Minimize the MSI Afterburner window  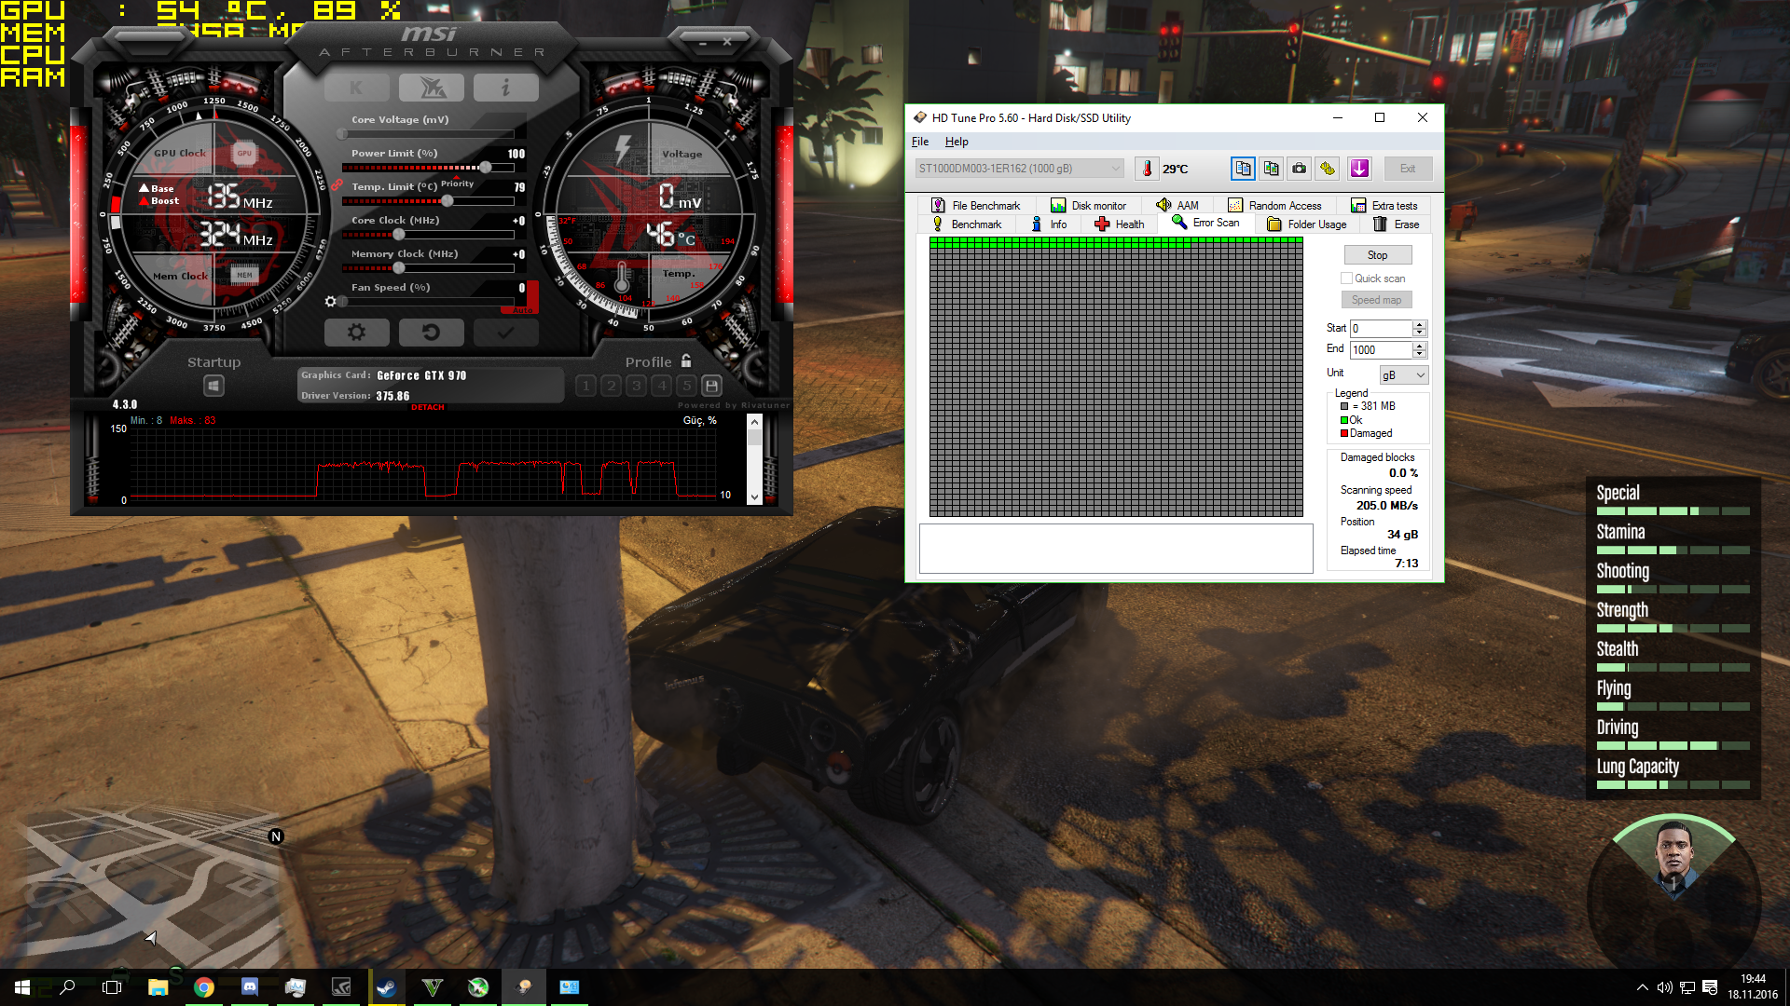[702, 42]
